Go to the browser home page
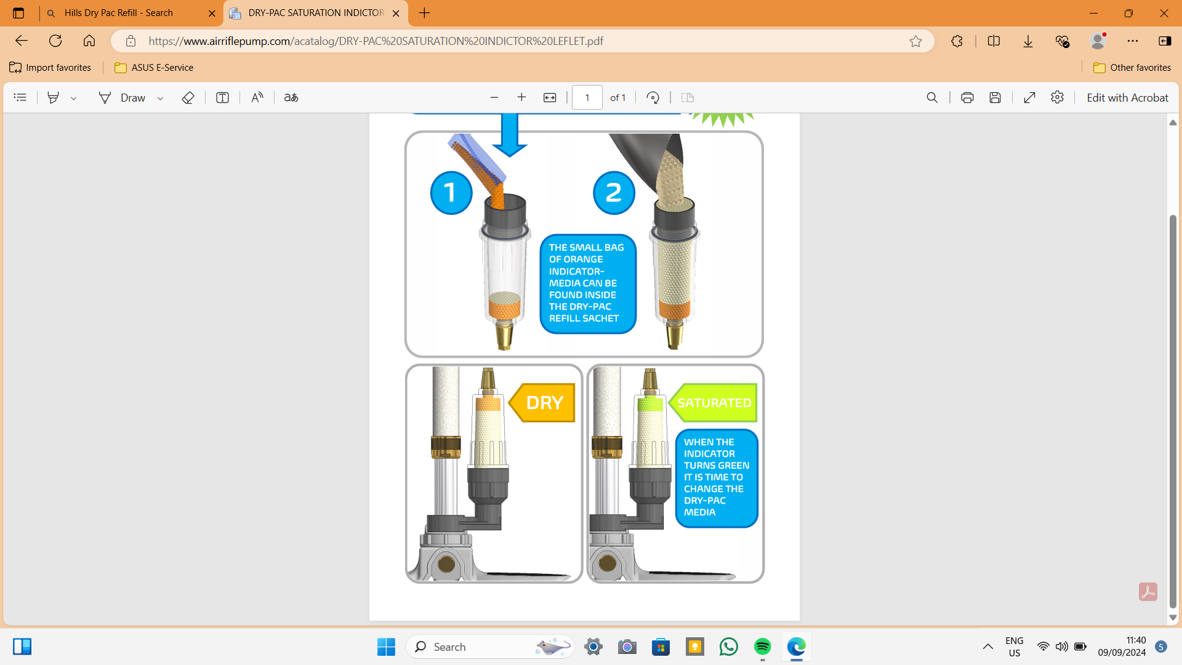Viewport: 1182px width, 665px height. (89, 41)
